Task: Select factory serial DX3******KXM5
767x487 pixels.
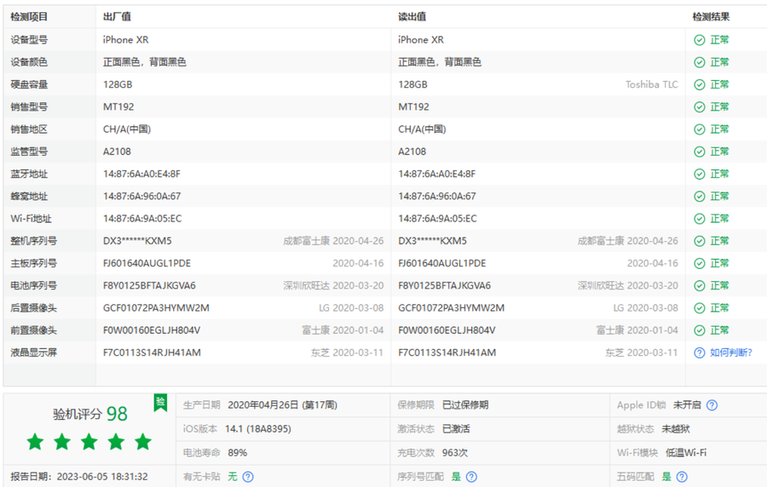Action: (x=137, y=241)
